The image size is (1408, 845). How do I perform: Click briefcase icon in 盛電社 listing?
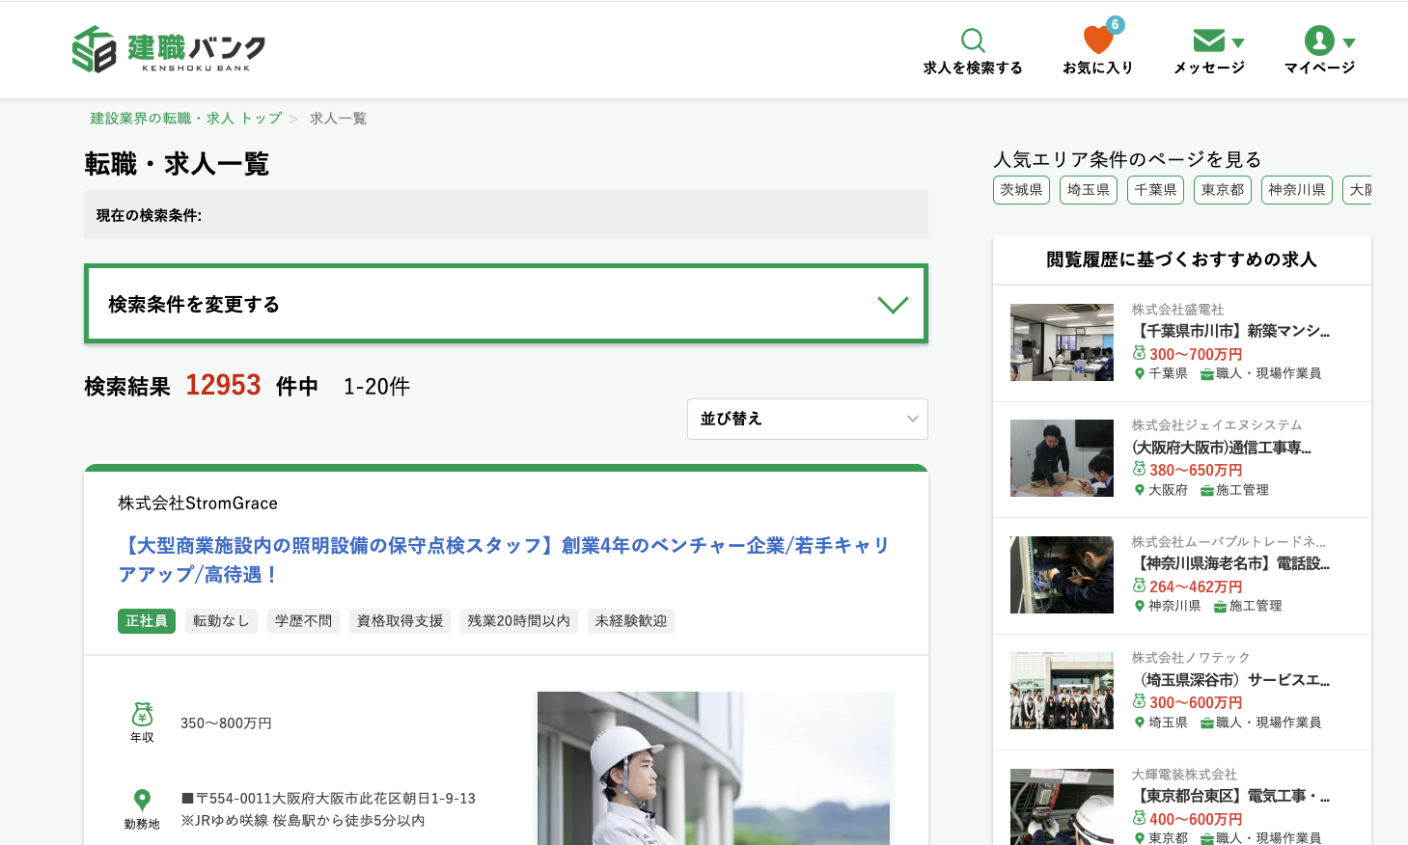1206,374
